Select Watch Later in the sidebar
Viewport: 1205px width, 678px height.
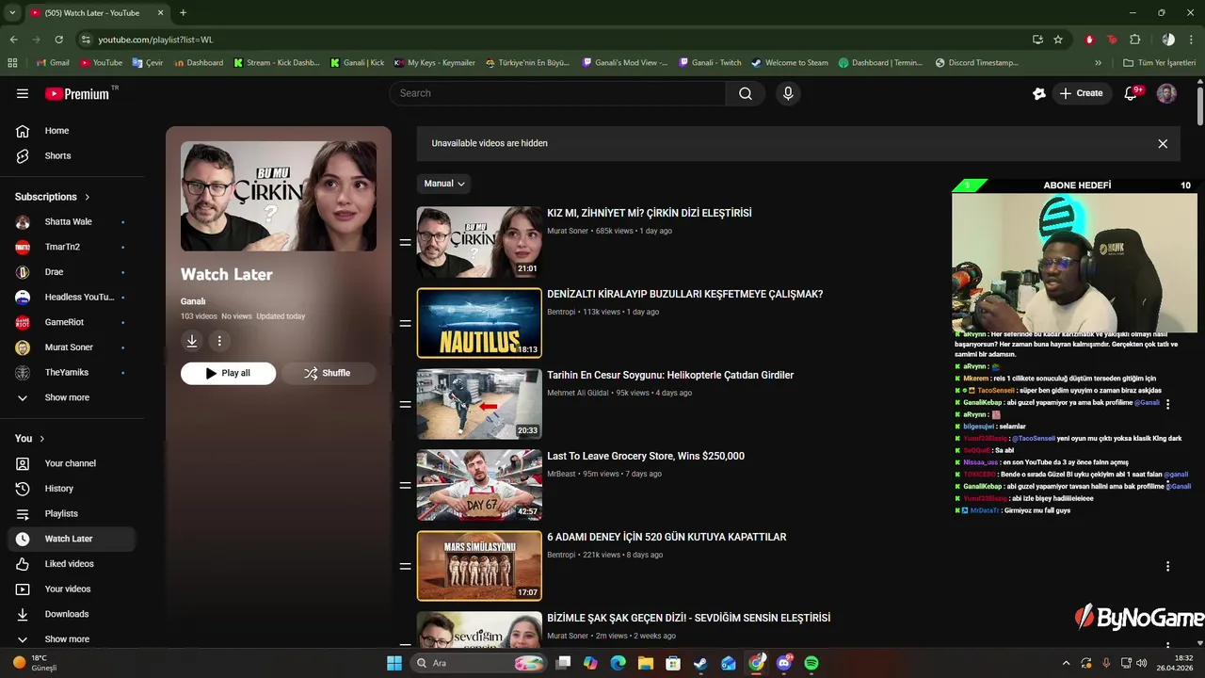pos(73,539)
